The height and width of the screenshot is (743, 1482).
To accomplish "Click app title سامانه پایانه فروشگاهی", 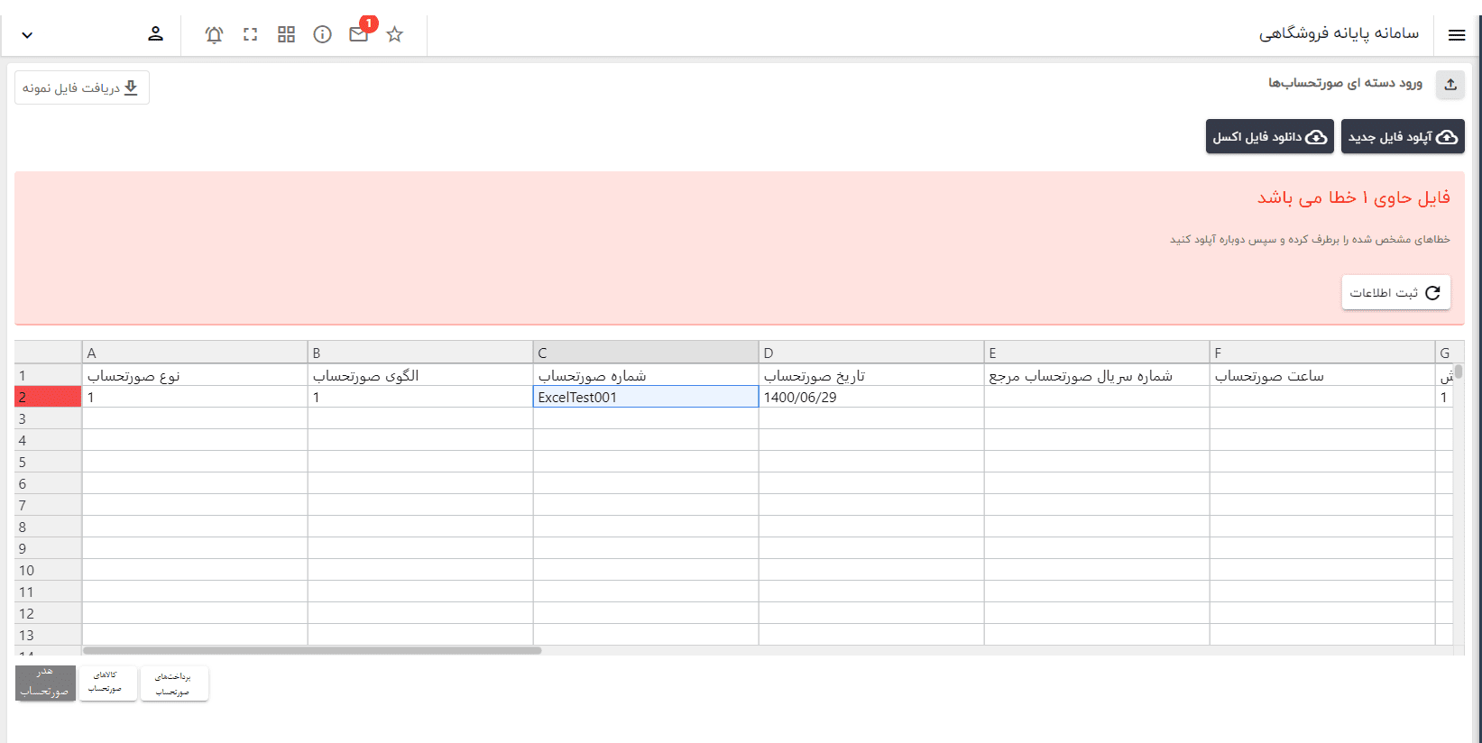I will click(1339, 33).
